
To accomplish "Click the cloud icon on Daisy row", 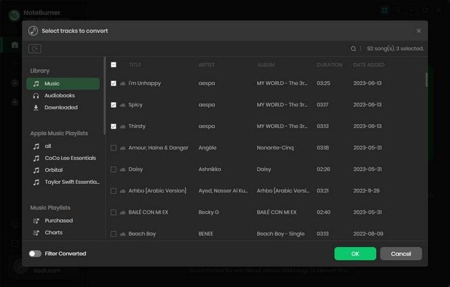I will point(123,169).
